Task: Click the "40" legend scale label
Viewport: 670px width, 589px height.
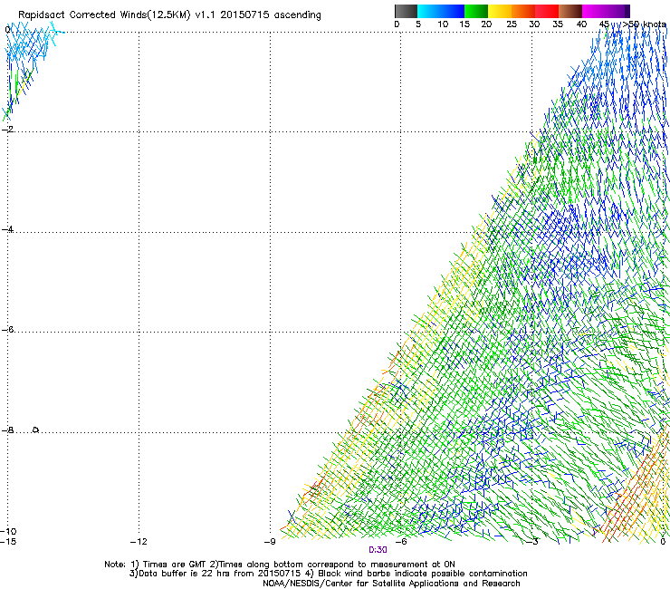Action: (x=581, y=24)
